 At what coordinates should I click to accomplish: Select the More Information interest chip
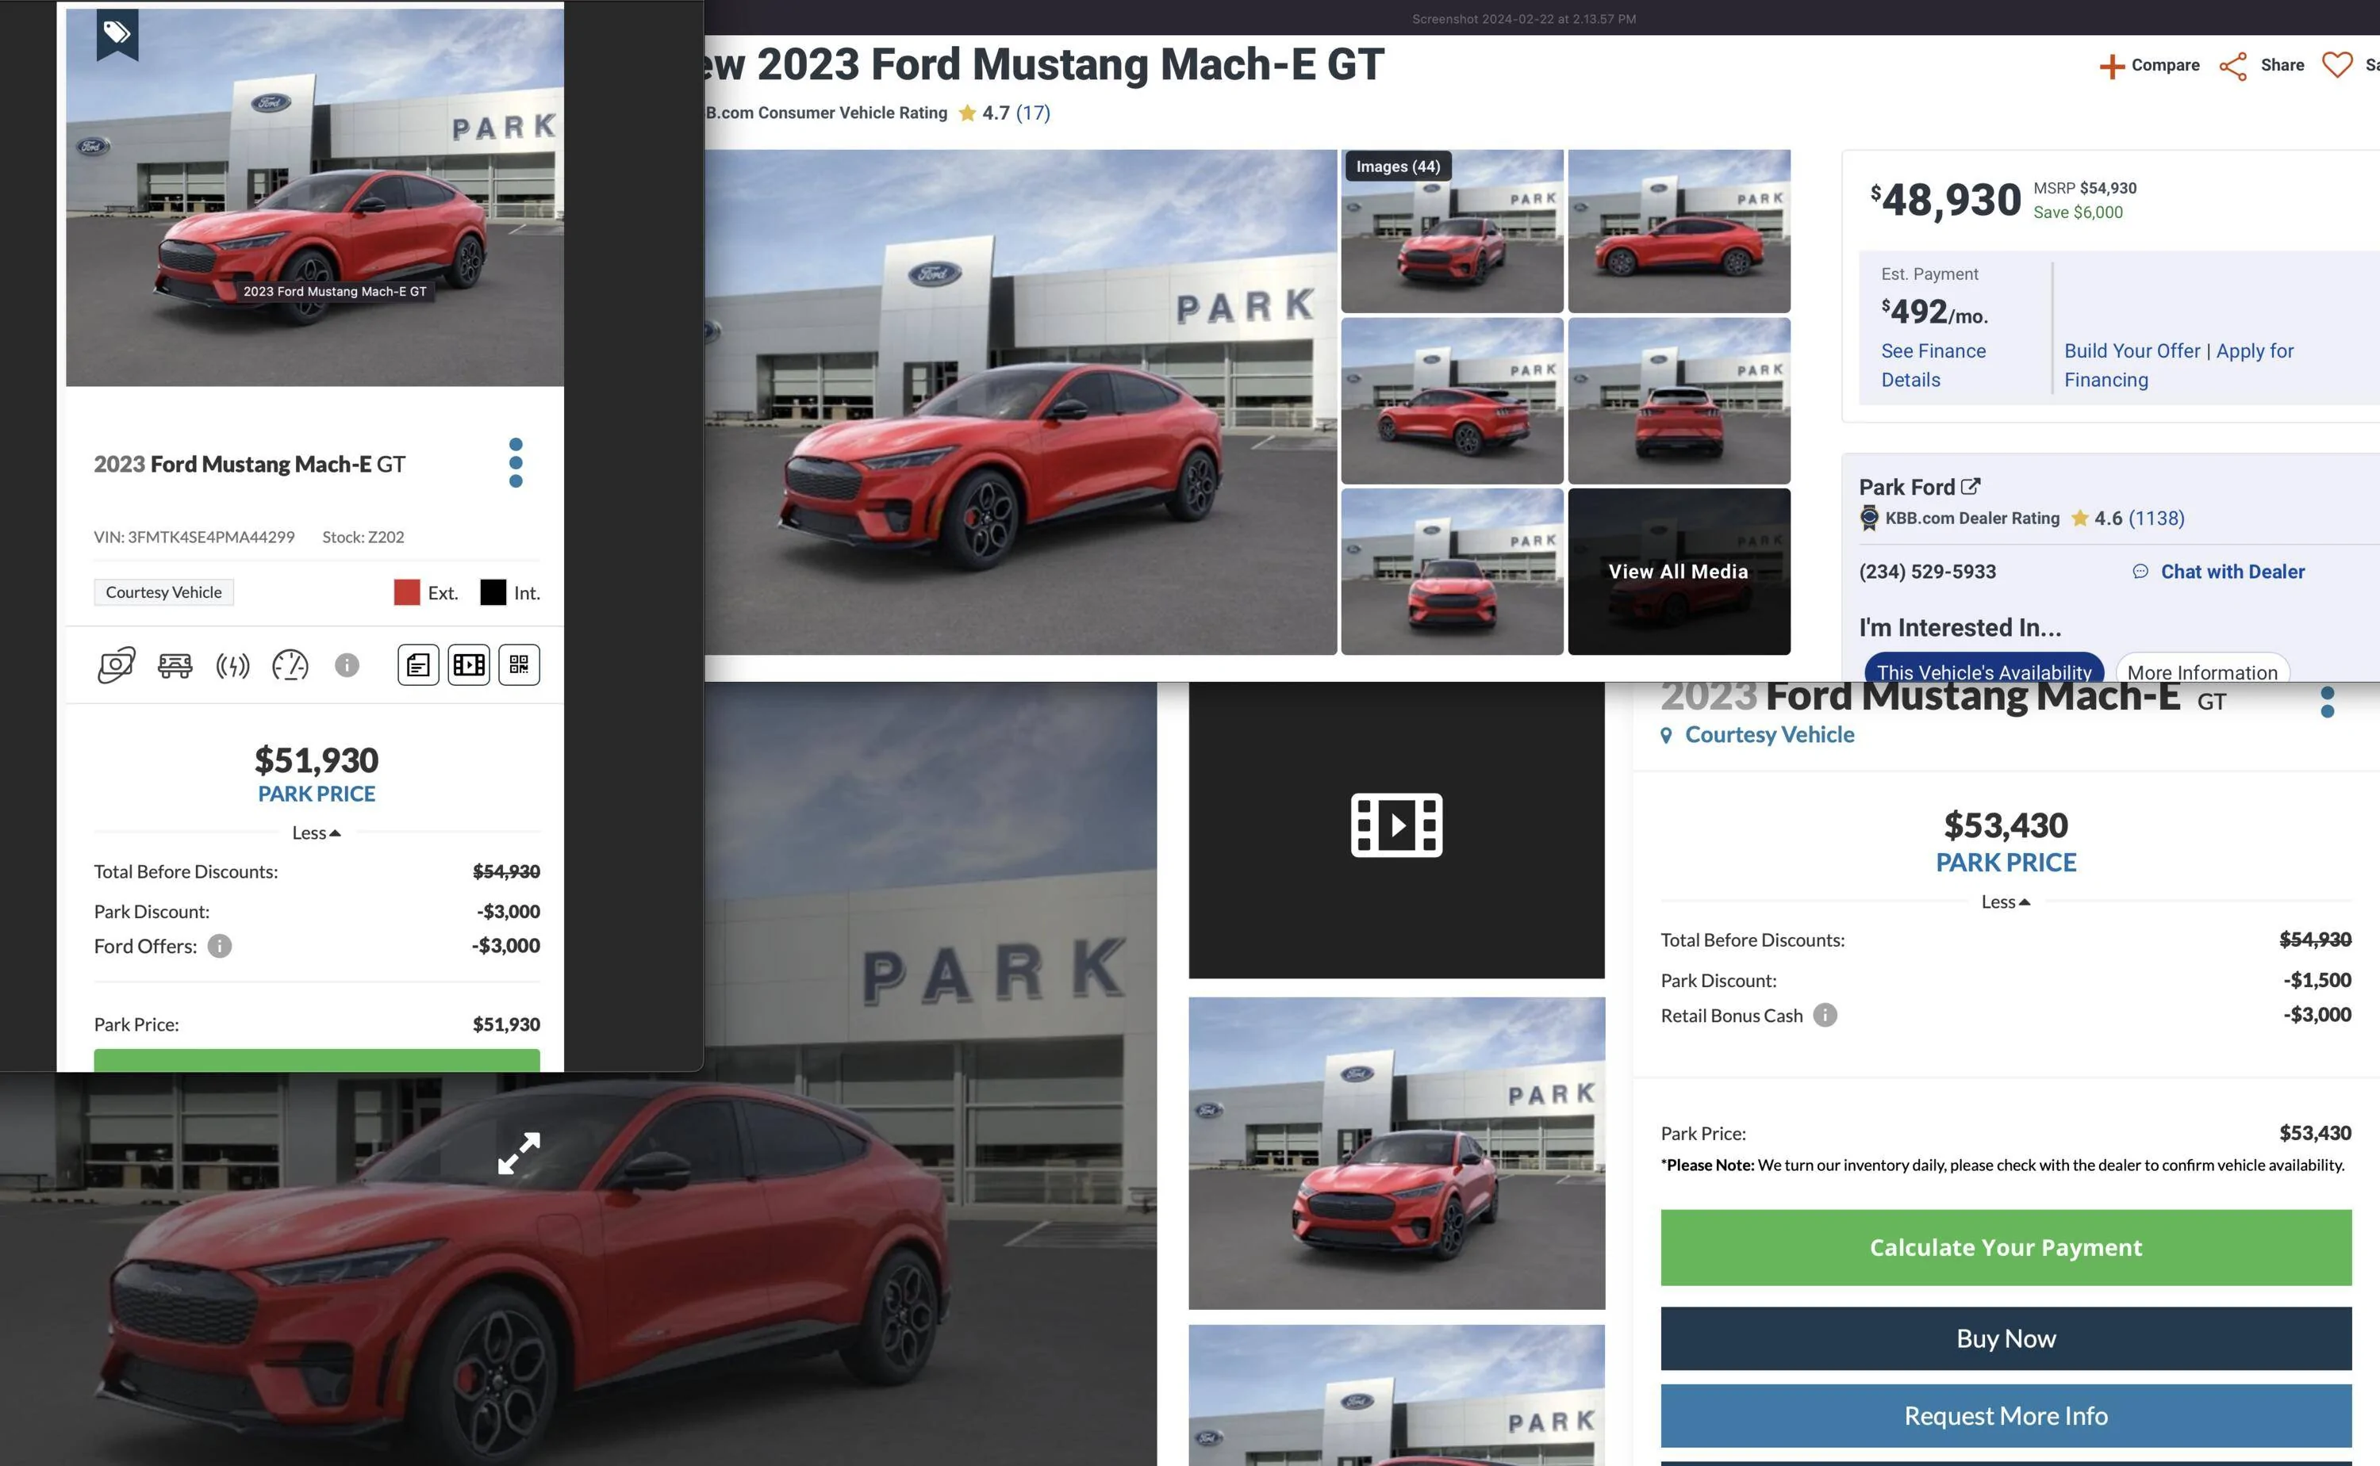pos(2202,668)
